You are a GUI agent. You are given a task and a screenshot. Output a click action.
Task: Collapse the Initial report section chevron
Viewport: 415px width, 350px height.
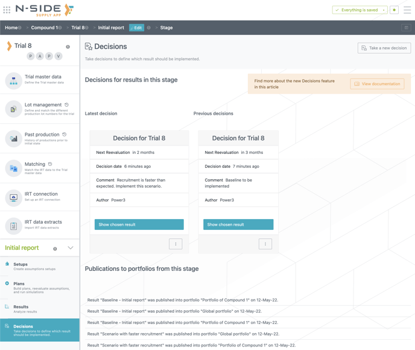pos(71,248)
